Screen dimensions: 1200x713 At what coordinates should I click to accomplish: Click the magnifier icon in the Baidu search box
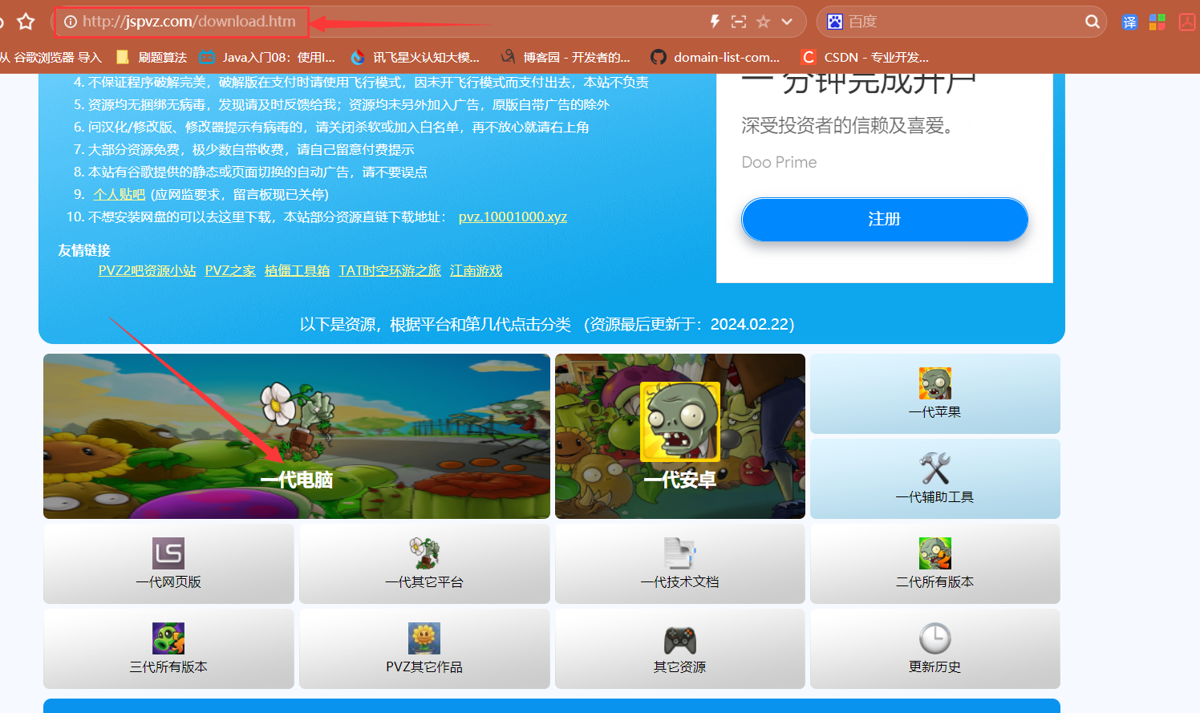(1092, 22)
